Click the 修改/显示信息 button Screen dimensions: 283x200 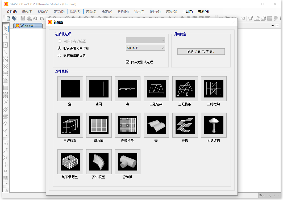pos(201,52)
